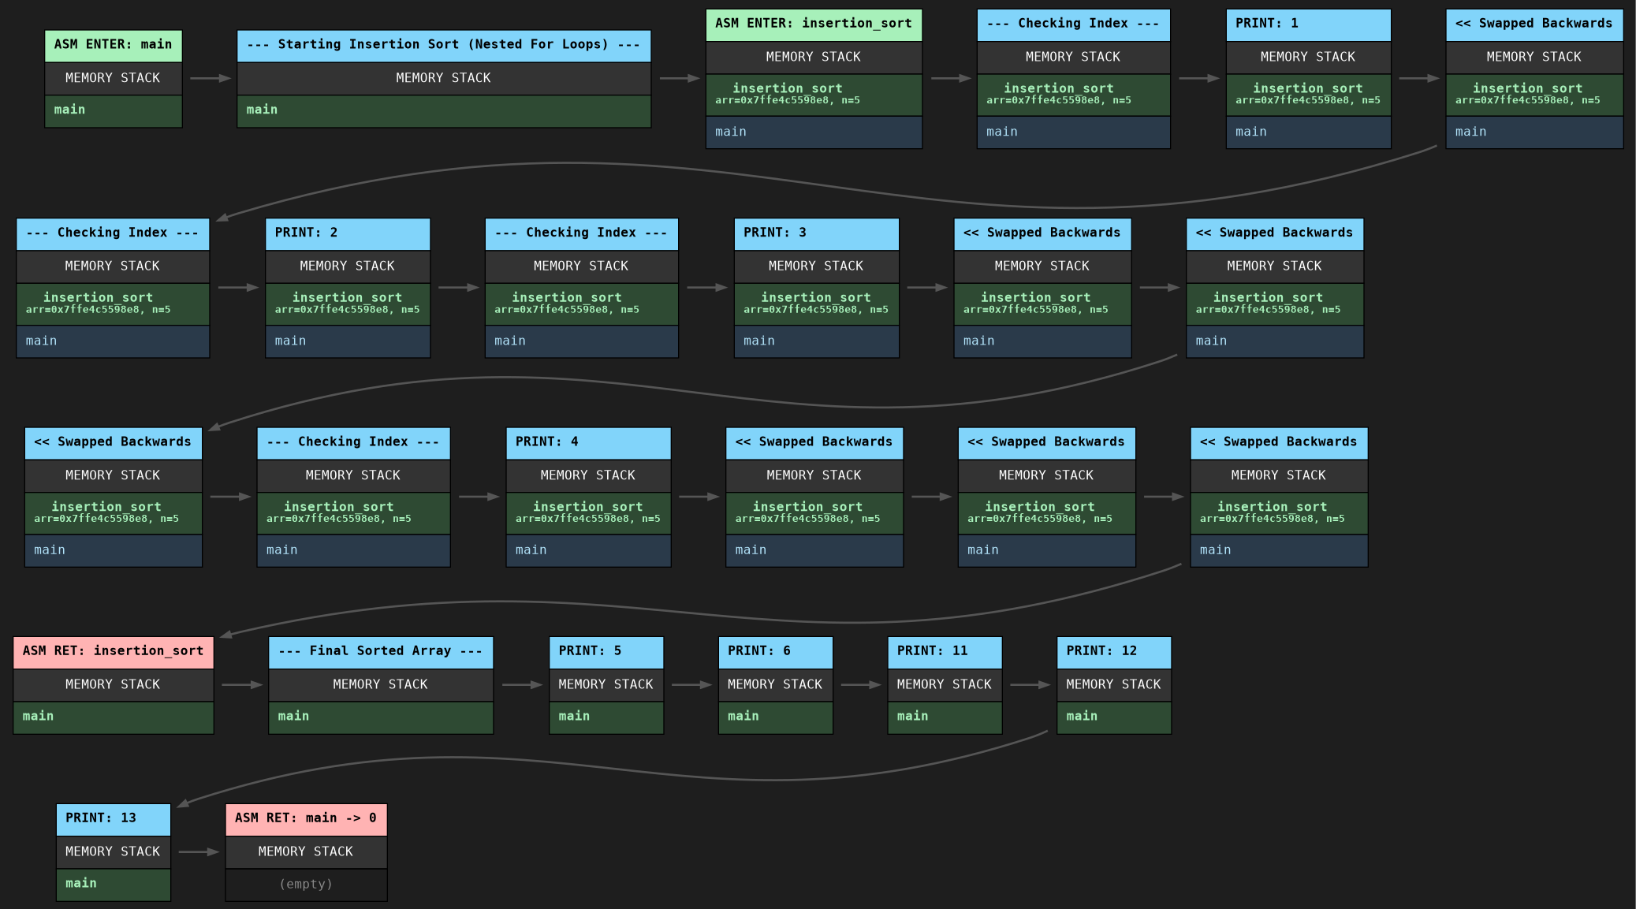1636x909 pixels.
Task: Select the 'PRINT: 13' node header
Action: 113,818
